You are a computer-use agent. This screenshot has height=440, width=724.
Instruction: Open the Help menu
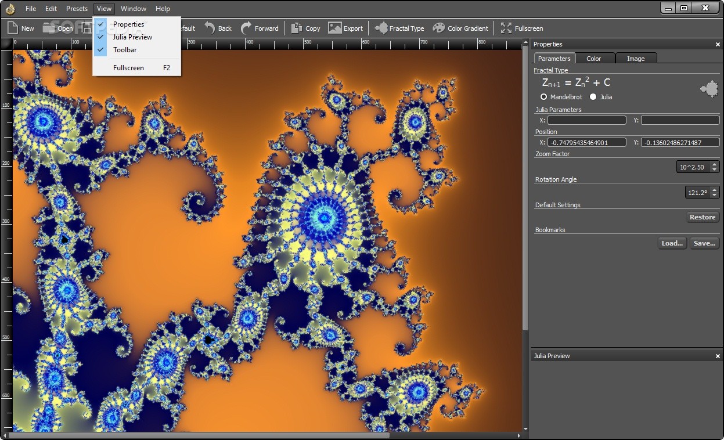163,9
